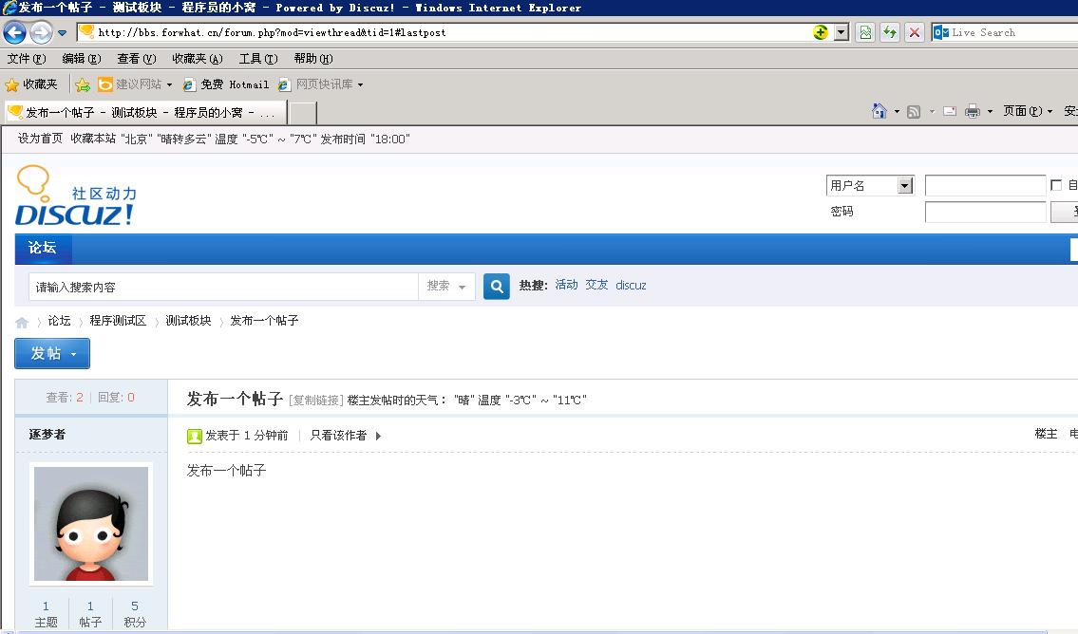Focus the Live Search box
This screenshot has width=1078, height=634.
tap(1013, 32)
